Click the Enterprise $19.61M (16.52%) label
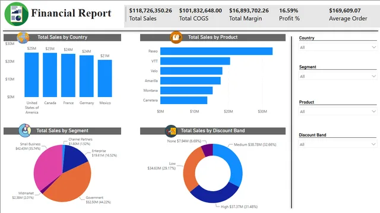Image resolution: width=380 pixels, height=213 pixels. pos(104,153)
